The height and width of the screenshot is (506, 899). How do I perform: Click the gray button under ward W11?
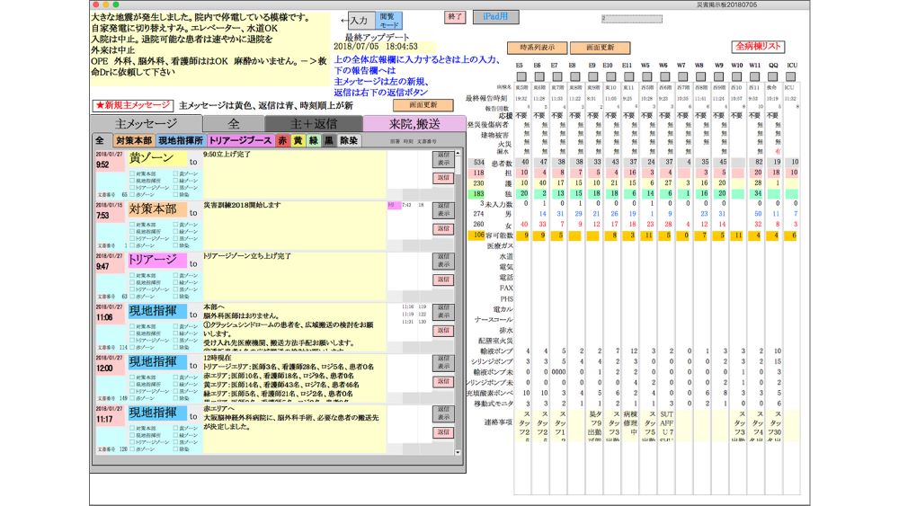(x=754, y=76)
